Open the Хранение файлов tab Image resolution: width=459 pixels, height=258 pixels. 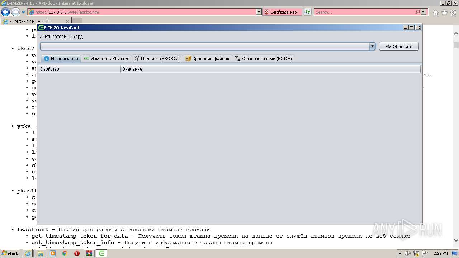(207, 59)
